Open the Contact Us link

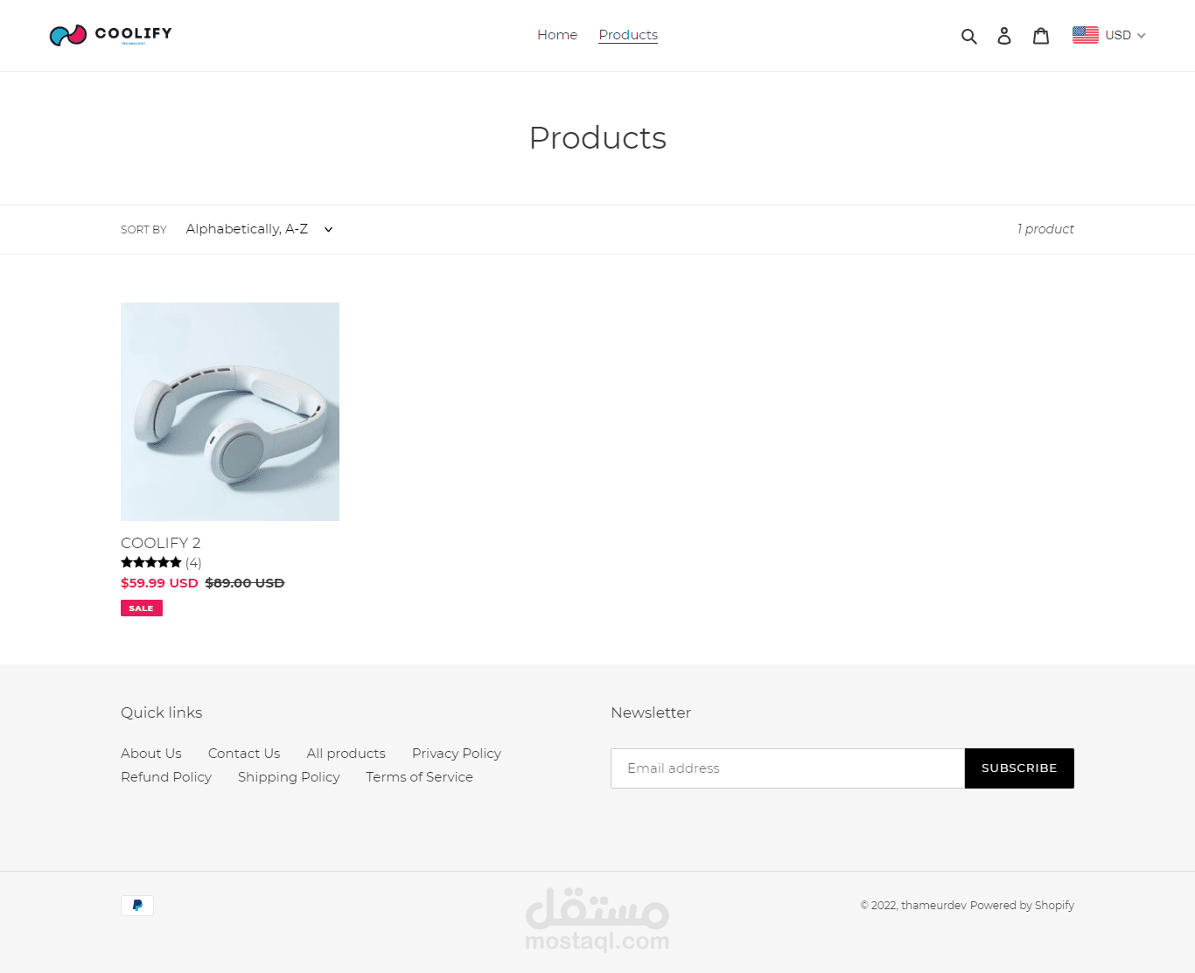244,754
